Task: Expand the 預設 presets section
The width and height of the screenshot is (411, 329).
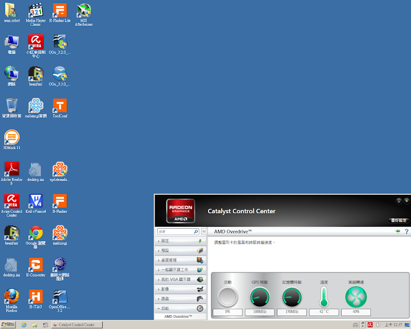Action: point(180,250)
